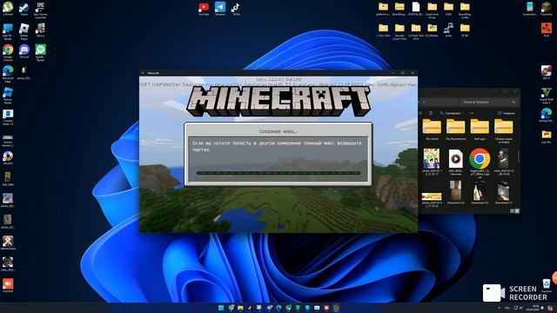This screenshot has height=313, width=557.
Task: Switch Explorer to large thumbnails view
Action: tap(517, 210)
